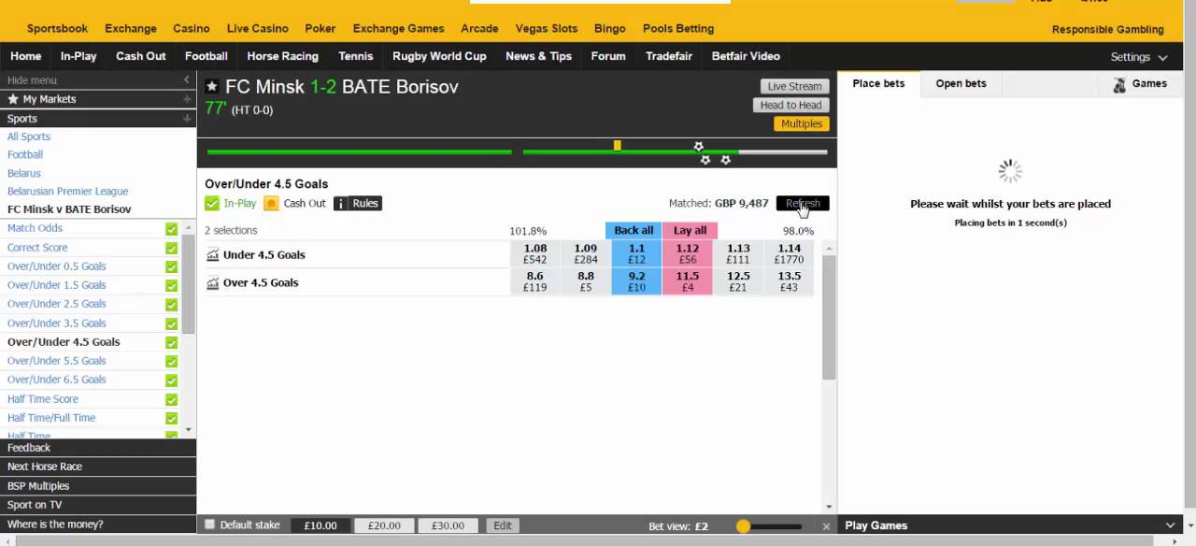Image resolution: width=1196 pixels, height=546 pixels.
Task: Click the yellow marker on match timeline
Action: coord(617,145)
